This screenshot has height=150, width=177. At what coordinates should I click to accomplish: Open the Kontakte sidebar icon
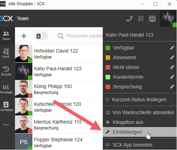coord(6,106)
